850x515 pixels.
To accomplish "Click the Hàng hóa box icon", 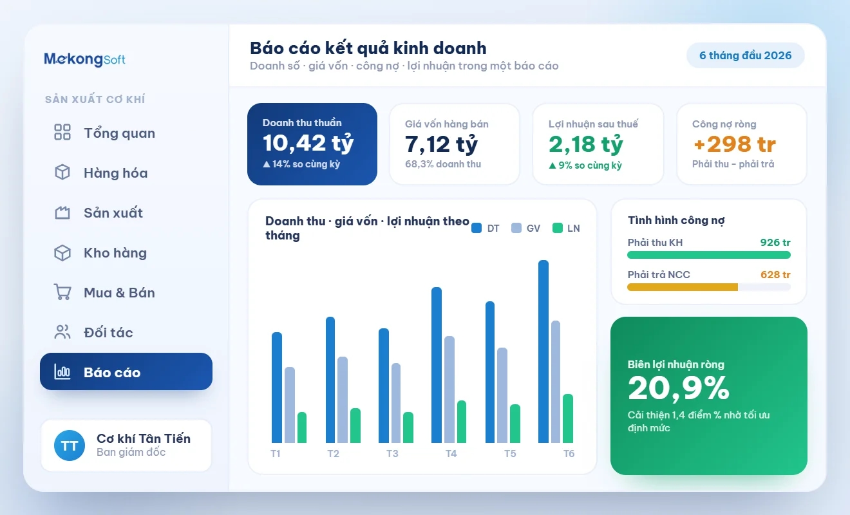I will [x=62, y=173].
